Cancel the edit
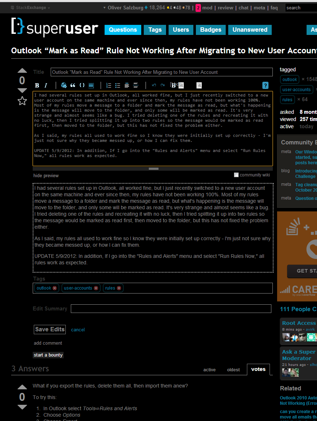 pyautogui.click(x=78, y=330)
